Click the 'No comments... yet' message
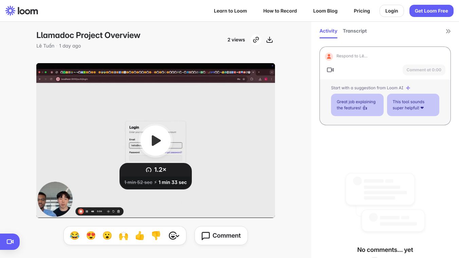The image size is (459, 258). click(x=385, y=250)
